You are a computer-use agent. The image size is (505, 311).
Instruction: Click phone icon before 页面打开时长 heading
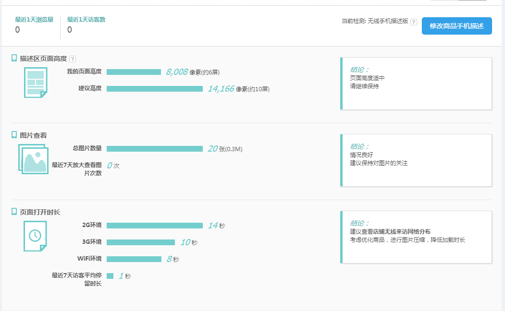click(14, 212)
